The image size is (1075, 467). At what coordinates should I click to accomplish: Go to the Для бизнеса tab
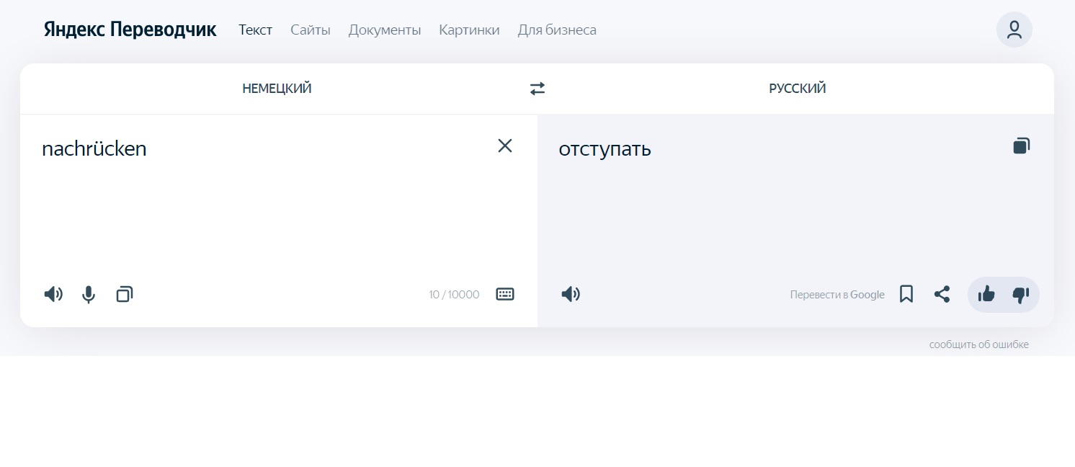click(557, 30)
